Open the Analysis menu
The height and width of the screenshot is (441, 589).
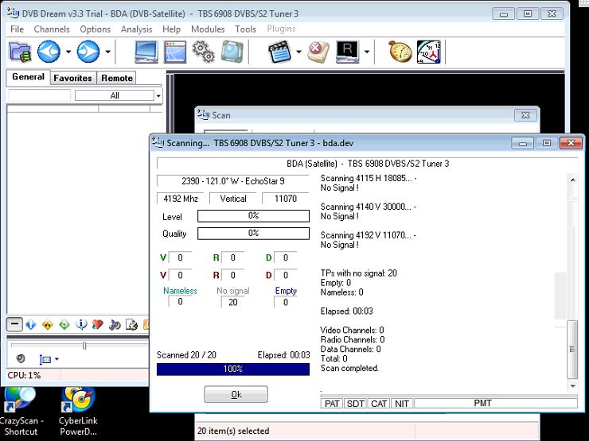point(136,29)
